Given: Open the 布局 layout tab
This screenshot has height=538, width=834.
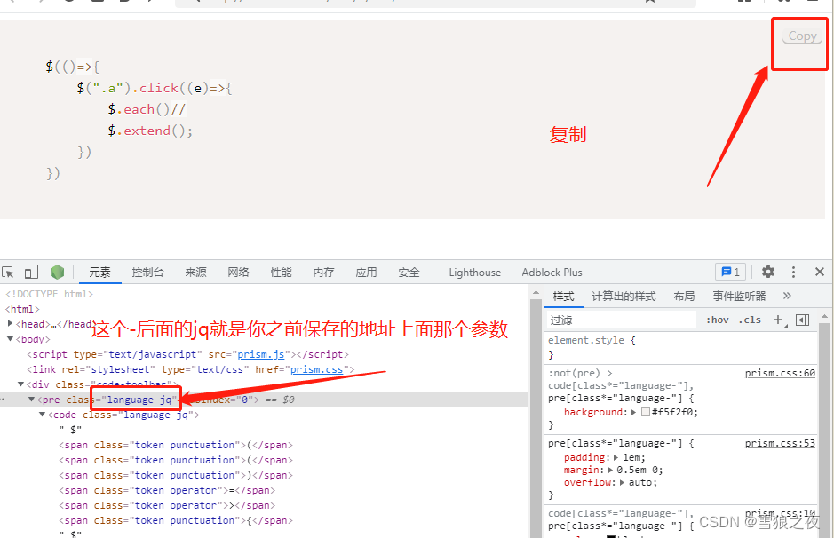Looking at the screenshot, I should [684, 297].
